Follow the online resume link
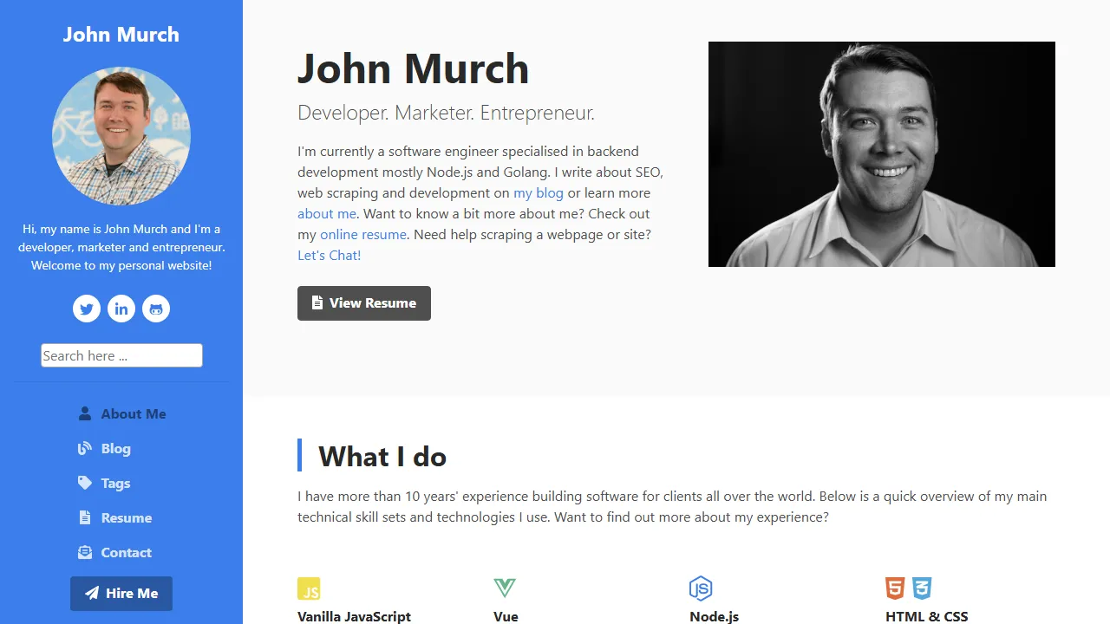This screenshot has width=1110, height=624. 363,234
